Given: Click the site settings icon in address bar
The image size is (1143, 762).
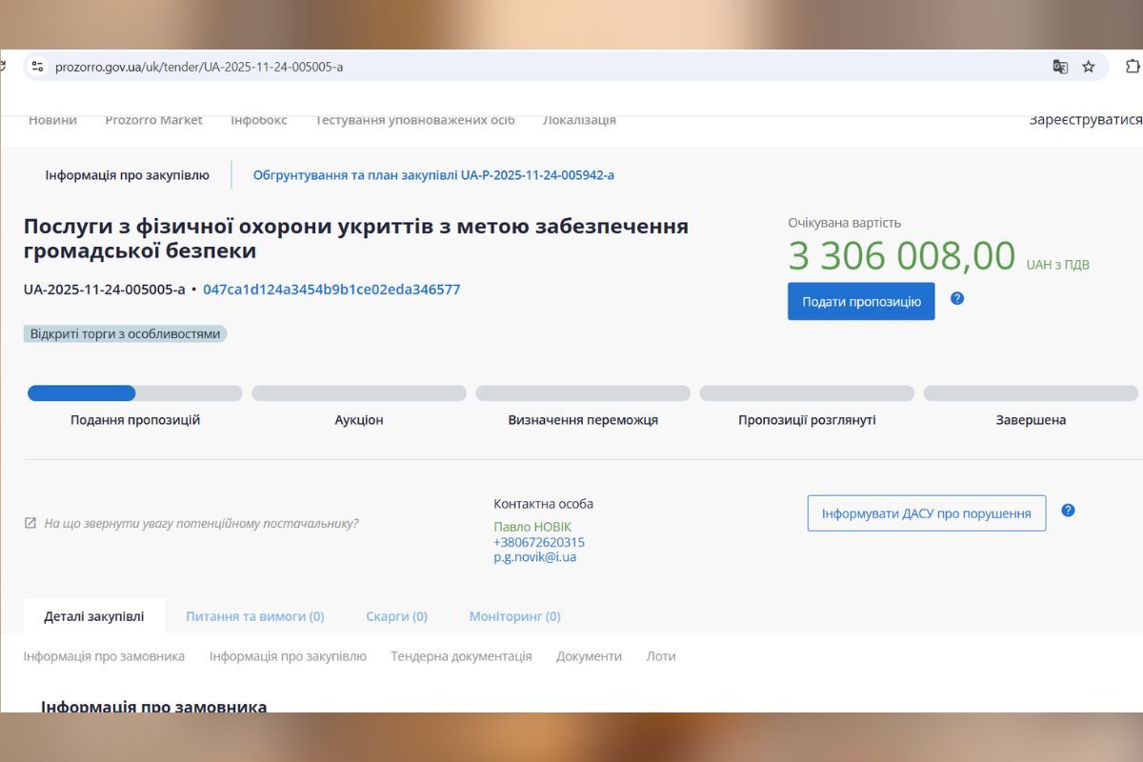Looking at the screenshot, I should 37,67.
